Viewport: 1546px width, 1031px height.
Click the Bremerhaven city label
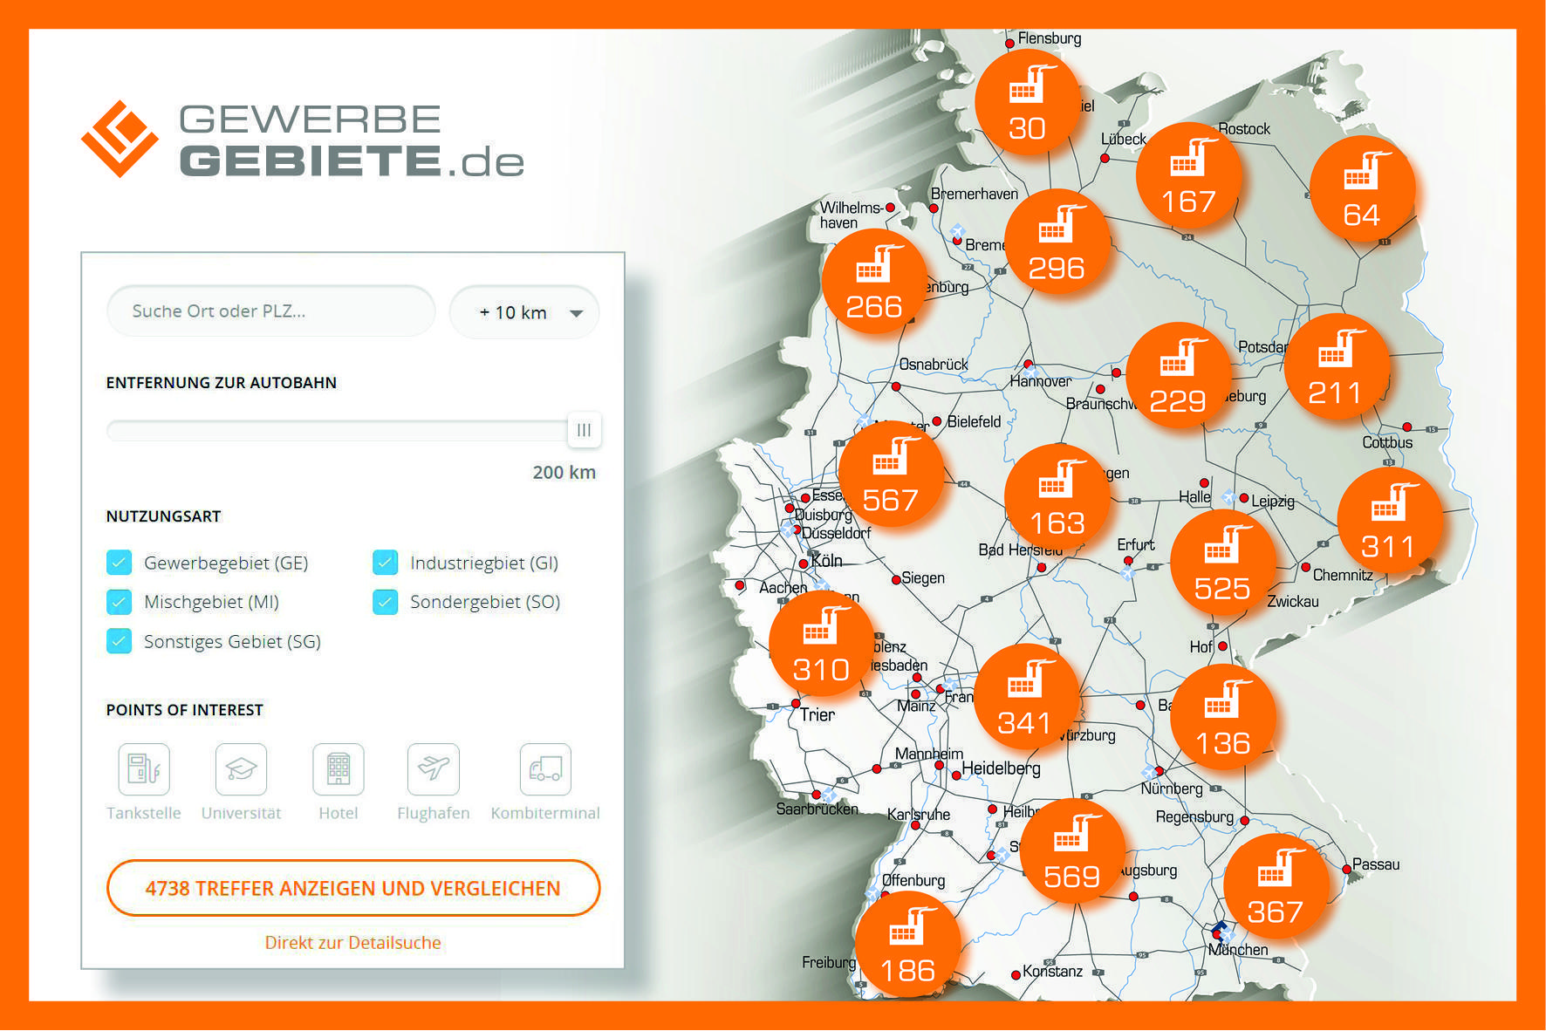[975, 194]
